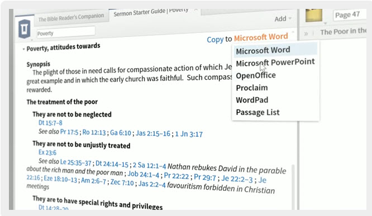Viewport: 372px width, 216px height.
Task: Pick WordPad from the dropdown
Action: tap(252, 100)
